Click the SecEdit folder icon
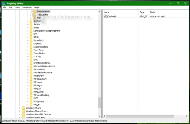This screenshot has width=190, height=124. click(x=31, y=21)
